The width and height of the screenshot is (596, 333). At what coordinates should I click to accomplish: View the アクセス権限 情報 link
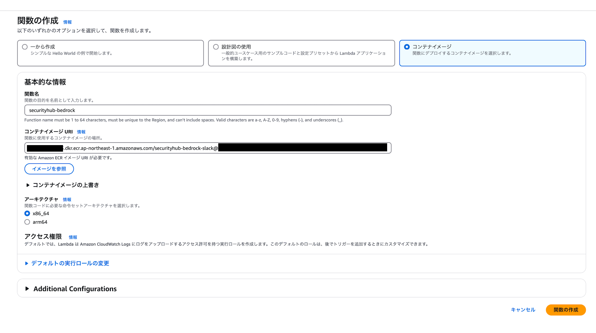(x=73, y=237)
